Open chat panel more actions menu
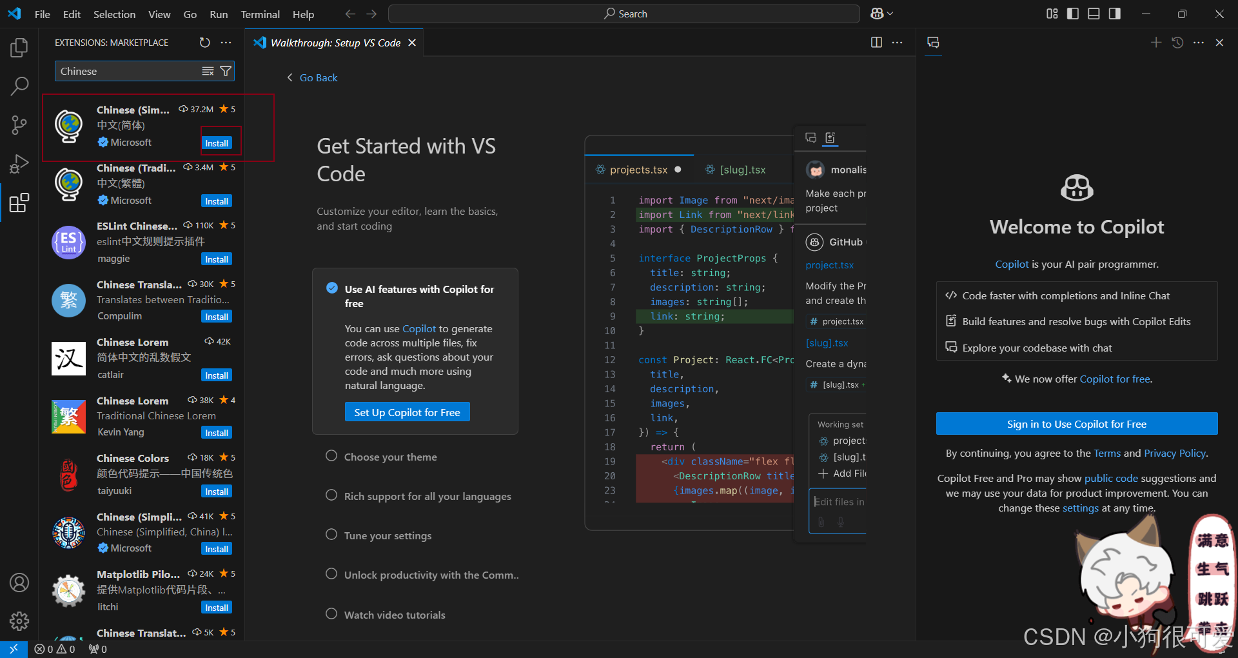 tap(1199, 43)
